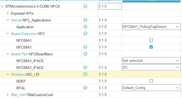Expand the Rfal_Conf RfalCustomConf node
The height and width of the screenshot is (98, 182).
(8, 95)
